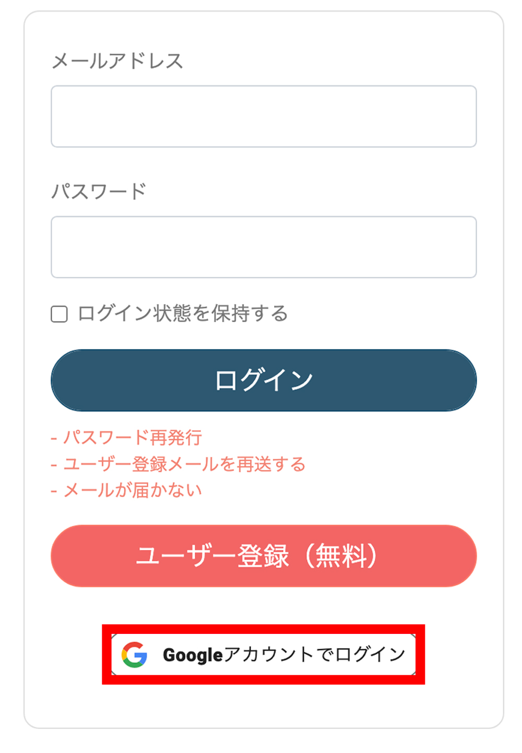The height and width of the screenshot is (753, 522).
Task: Click the dash before メールが届かない
Action: [54, 491]
